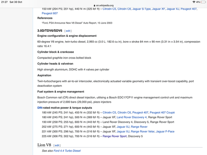207x155 pixels.
Task: Open Jaguar XJ link in 202 kW row
Action: [123, 127]
